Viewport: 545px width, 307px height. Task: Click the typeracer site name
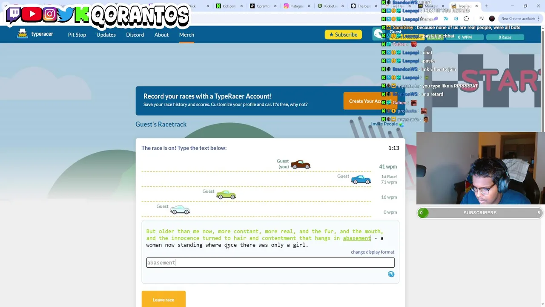[42, 34]
